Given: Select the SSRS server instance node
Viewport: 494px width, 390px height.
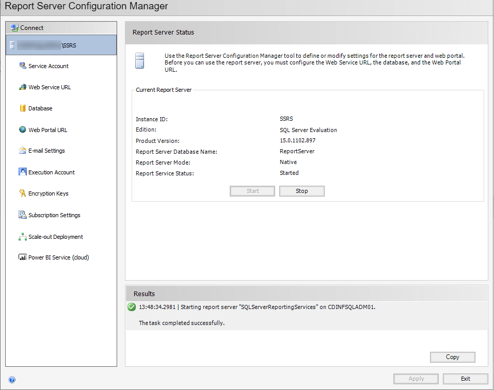Looking at the screenshot, I should (x=61, y=45).
